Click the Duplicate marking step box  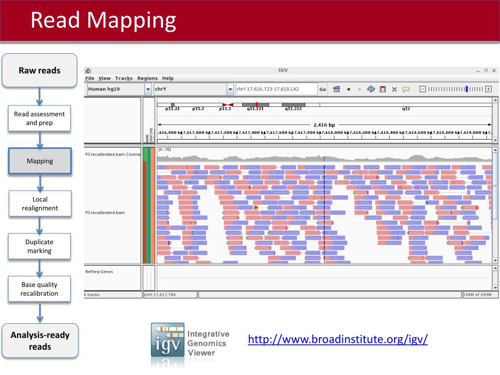39,246
